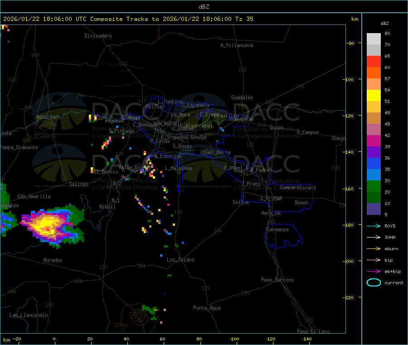Click the blue 36 dBZ color swatch
Viewport: 408px width, 345px height.
pyautogui.click(x=374, y=163)
